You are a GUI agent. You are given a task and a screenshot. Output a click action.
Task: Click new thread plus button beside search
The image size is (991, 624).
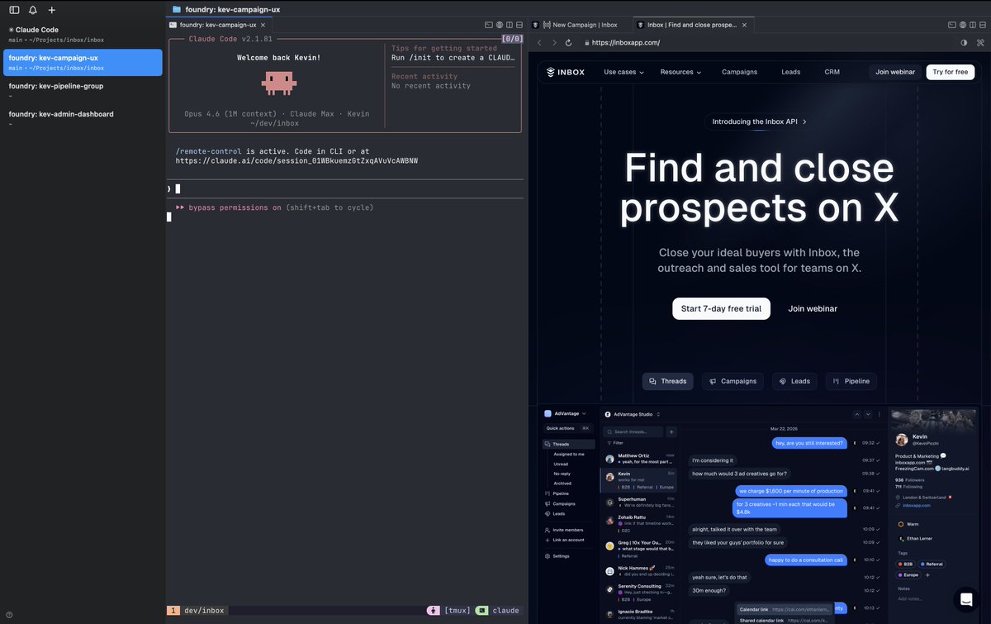(671, 431)
